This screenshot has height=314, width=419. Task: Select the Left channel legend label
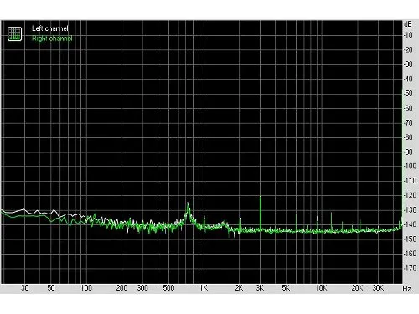pyautogui.click(x=50, y=28)
